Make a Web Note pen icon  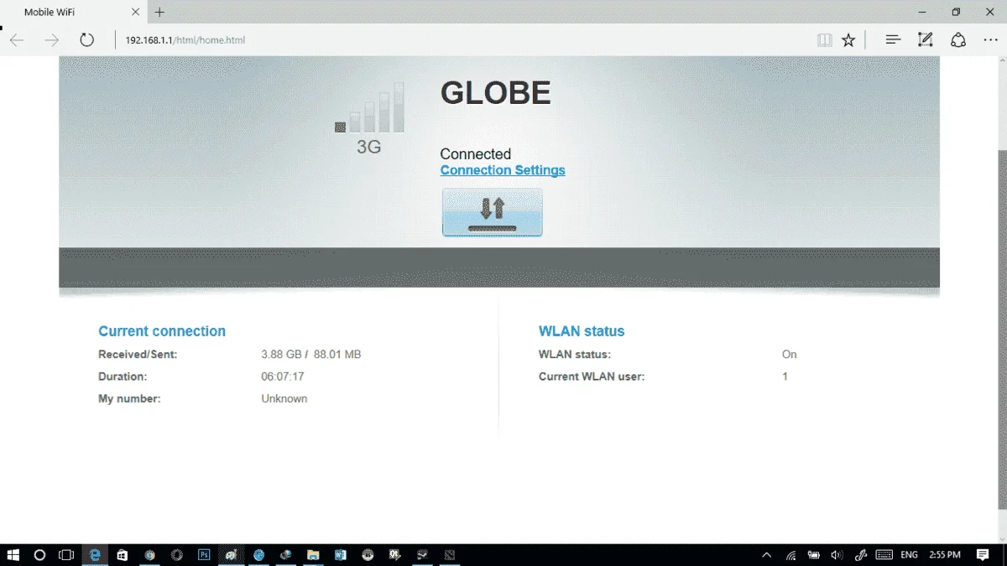925,39
